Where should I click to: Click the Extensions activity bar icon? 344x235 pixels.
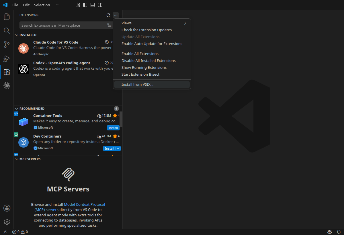(7, 72)
